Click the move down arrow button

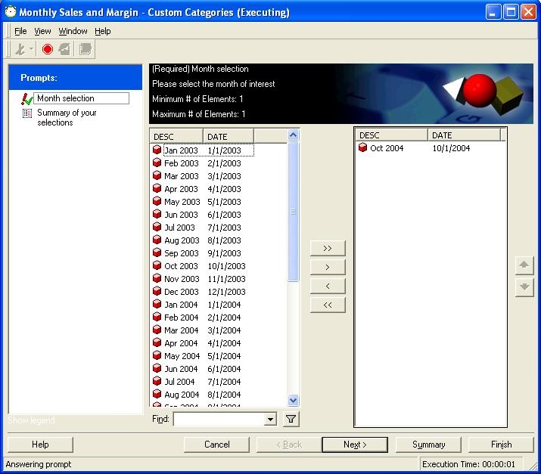click(524, 287)
